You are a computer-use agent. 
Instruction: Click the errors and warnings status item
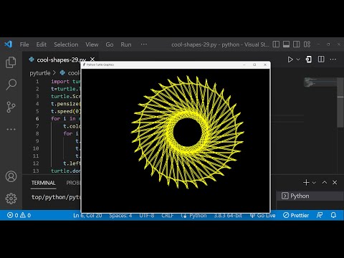19,215
